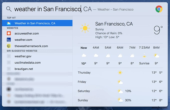
Task: Open the accuweather.com website result
Action: pyautogui.click(x=37, y=33)
